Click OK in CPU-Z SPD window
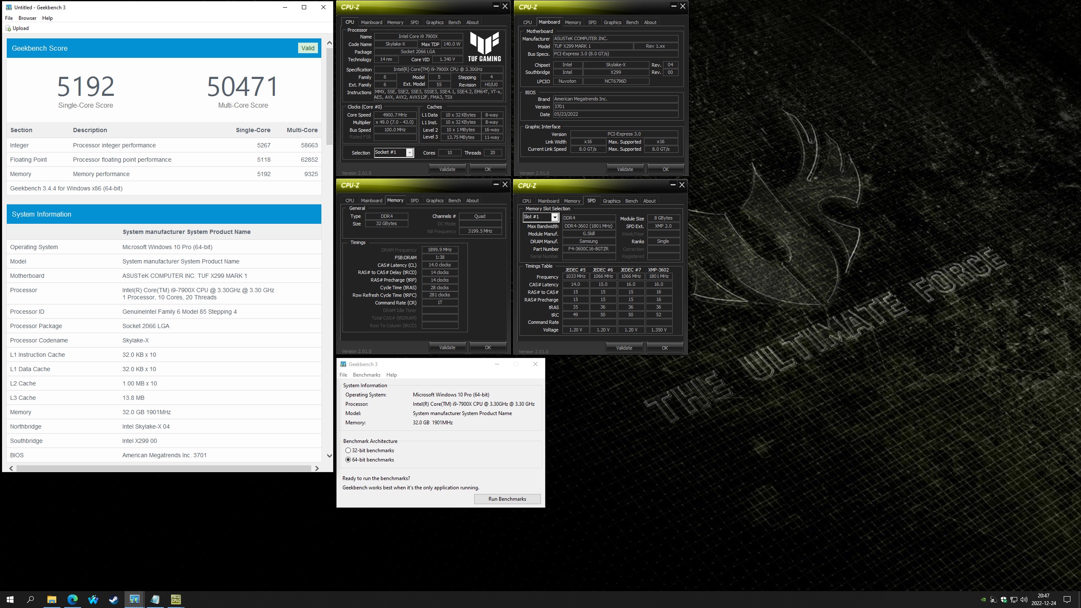This screenshot has height=608, width=1081. pos(665,348)
